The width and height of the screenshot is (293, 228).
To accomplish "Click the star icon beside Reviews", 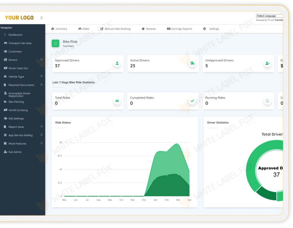I will (143, 29).
